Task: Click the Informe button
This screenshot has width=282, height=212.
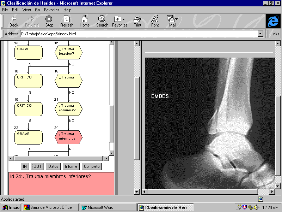Action: [71, 166]
